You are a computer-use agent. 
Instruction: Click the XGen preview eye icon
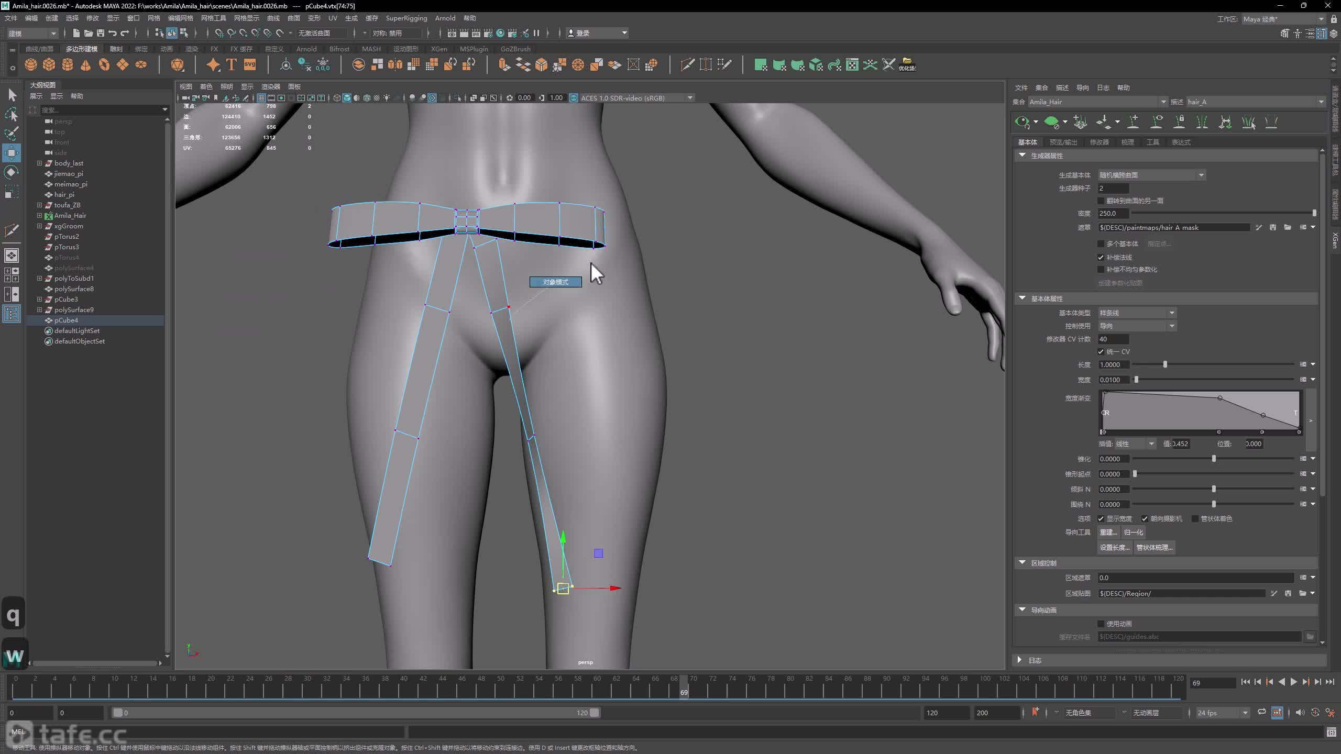1022,122
